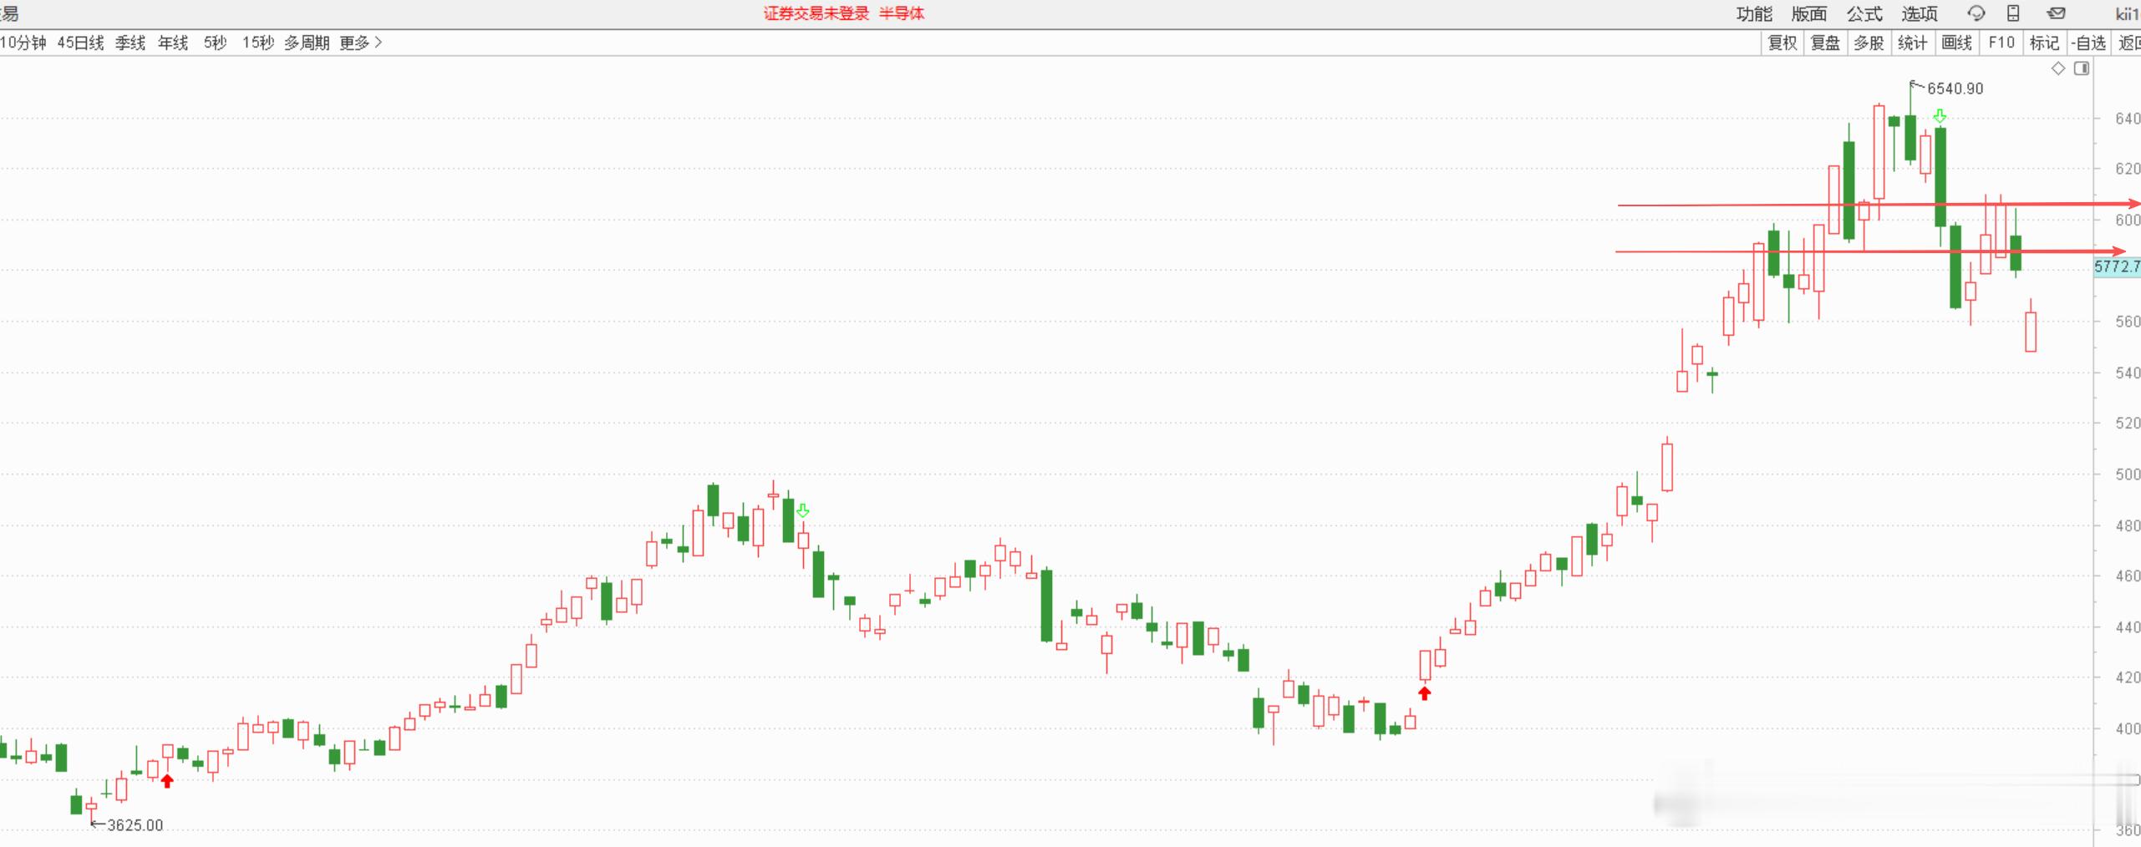Click the 标记 button
This screenshot has width=2141, height=847.
(2045, 43)
